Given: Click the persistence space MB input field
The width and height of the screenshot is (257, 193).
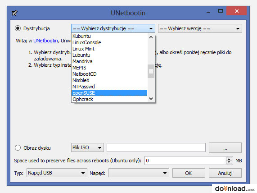Looking at the screenshot, I should (x=185, y=161).
